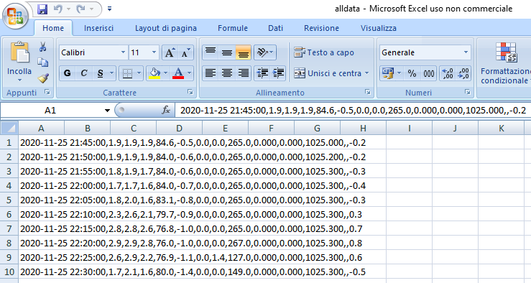Open the Carattere font dialog launcher
Viewport: 531px width, 283px height.
click(x=190, y=92)
